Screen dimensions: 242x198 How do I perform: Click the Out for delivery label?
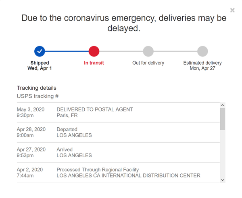point(148,63)
